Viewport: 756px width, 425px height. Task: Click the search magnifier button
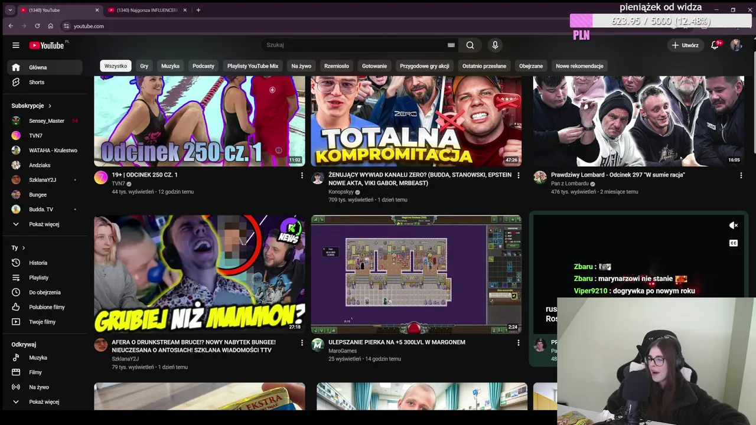[470, 45]
